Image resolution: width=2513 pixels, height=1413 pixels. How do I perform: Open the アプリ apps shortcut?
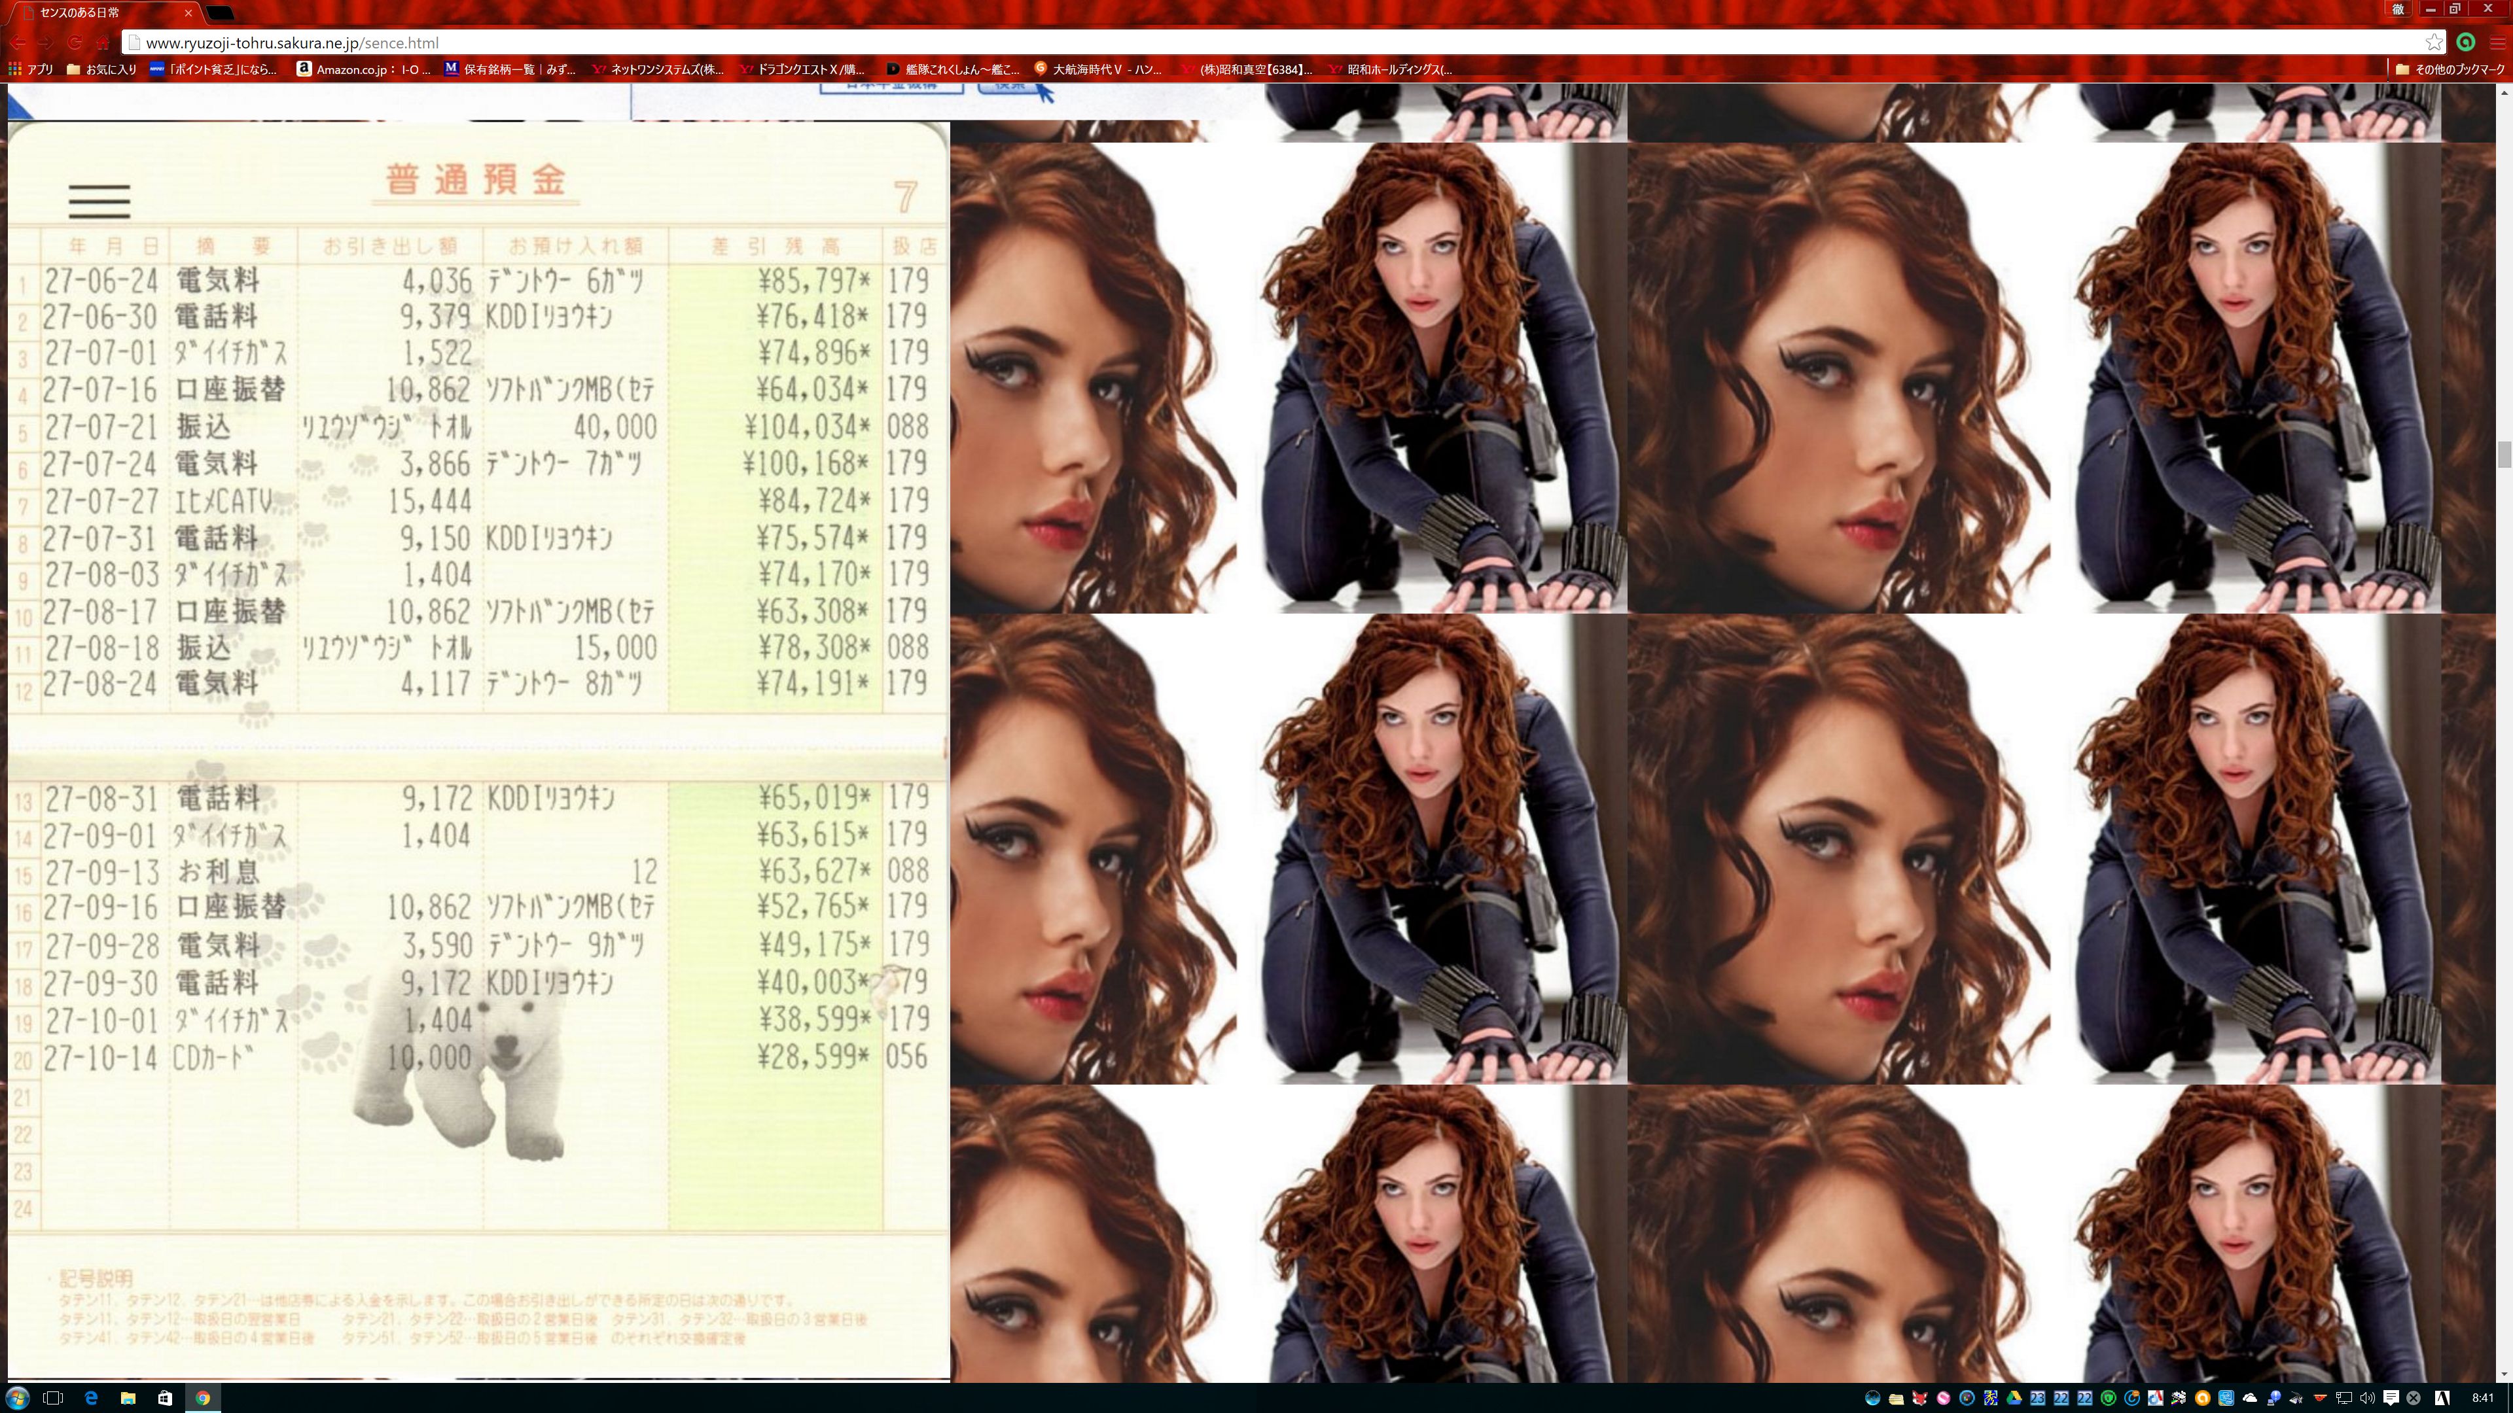(x=30, y=69)
